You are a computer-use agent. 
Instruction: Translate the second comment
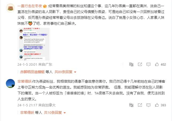click(131, 105)
